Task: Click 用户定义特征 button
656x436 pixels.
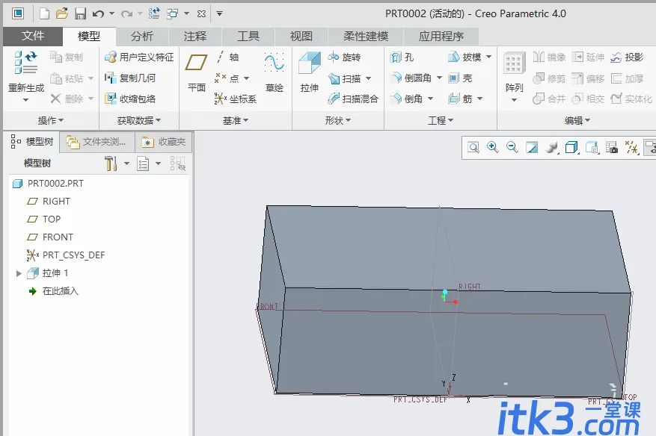Action: (x=139, y=57)
